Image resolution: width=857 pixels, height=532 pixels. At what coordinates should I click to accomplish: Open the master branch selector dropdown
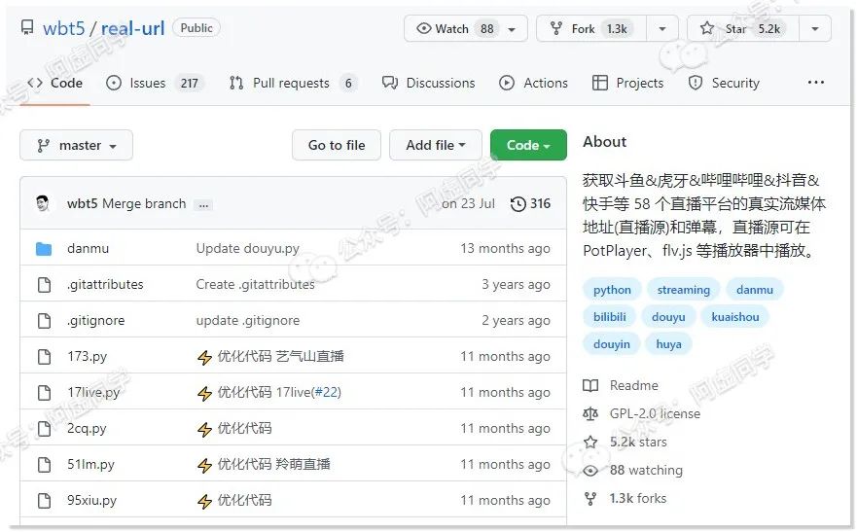coord(77,145)
